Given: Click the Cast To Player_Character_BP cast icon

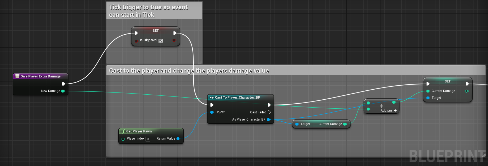Looking at the screenshot, I should pos(212,98).
